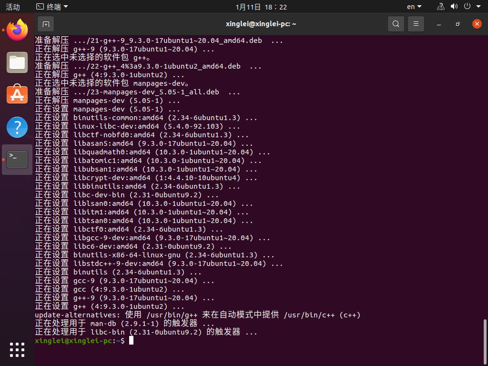This screenshot has height=366, width=488.
Task: Expand the 终端 application menu
Action: (52, 7)
